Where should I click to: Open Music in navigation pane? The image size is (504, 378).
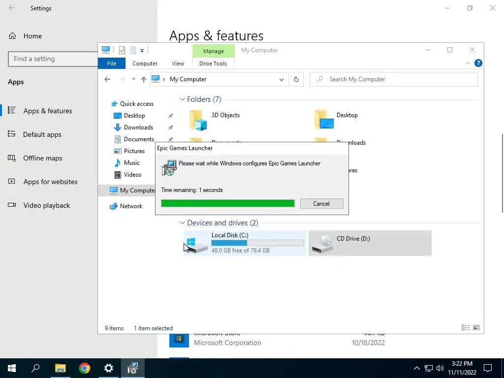coord(131,162)
